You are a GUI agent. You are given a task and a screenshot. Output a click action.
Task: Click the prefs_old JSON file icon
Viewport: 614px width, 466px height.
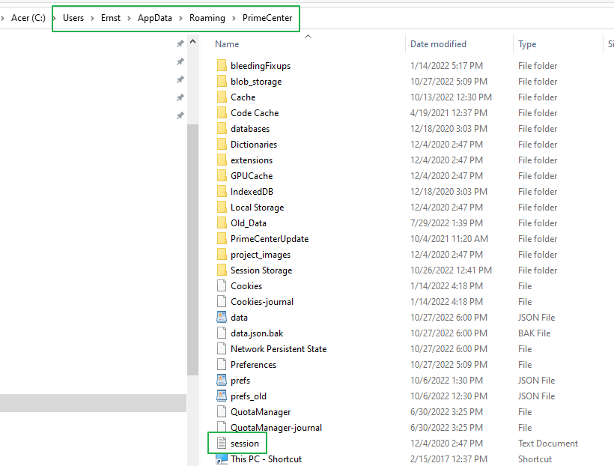tap(221, 396)
